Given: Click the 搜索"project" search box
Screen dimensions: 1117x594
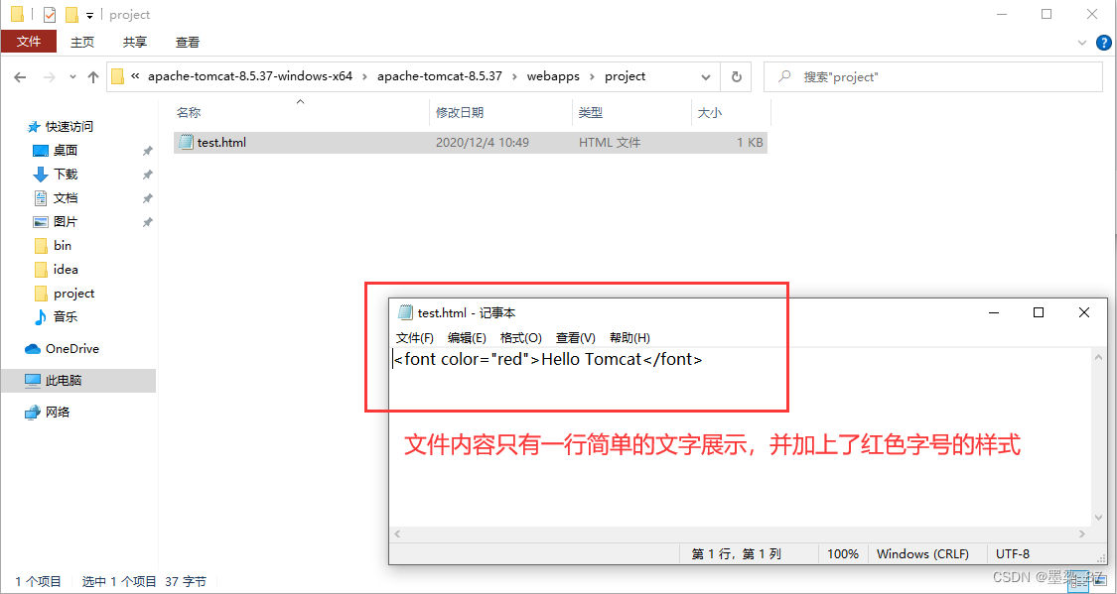Looking at the screenshot, I should point(932,76).
